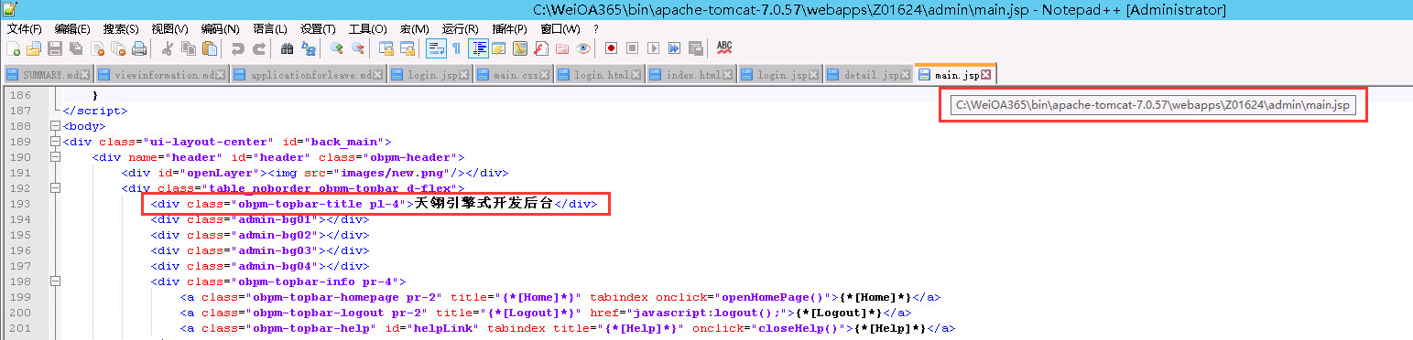Toggle the indent guide button
Viewport: 1413px width, 340px height.
click(x=478, y=48)
